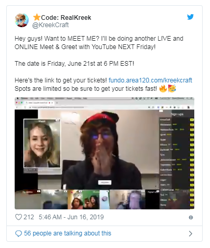Click the smiling girl's webcam inset
This screenshot has height=248, width=210.
[42, 144]
